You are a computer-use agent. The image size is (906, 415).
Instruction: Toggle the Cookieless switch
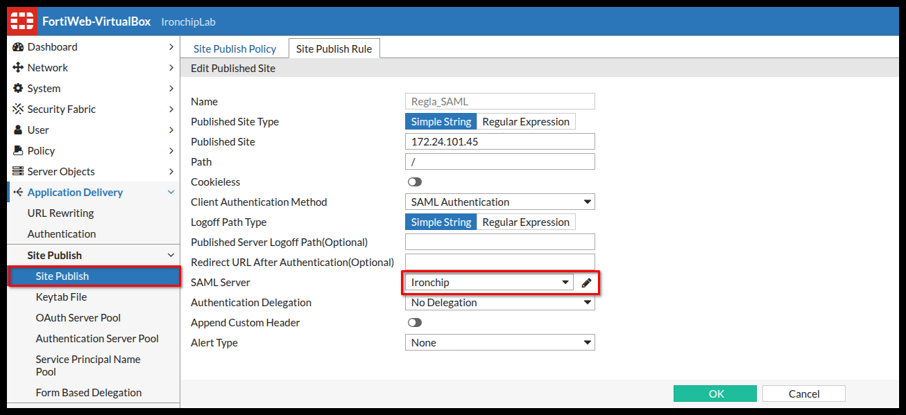pyautogui.click(x=415, y=182)
